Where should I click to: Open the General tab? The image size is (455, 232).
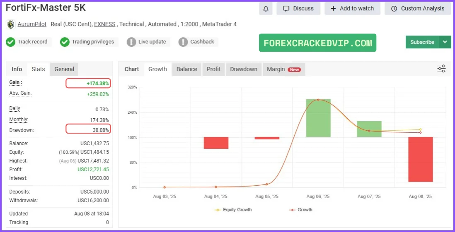pos(64,69)
